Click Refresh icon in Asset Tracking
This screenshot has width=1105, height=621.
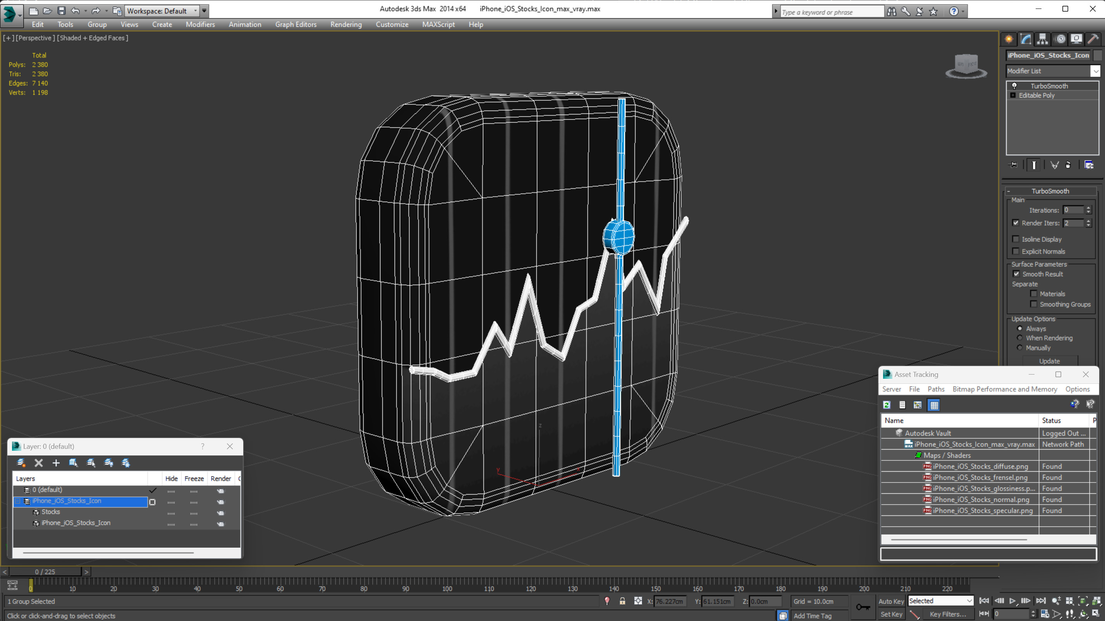click(887, 405)
